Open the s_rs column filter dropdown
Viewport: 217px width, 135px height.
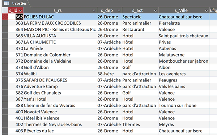tap(94, 10)
